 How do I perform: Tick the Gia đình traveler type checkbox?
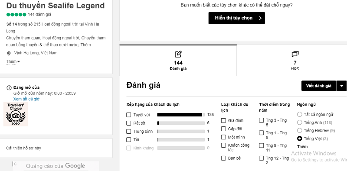coord(223,120)
